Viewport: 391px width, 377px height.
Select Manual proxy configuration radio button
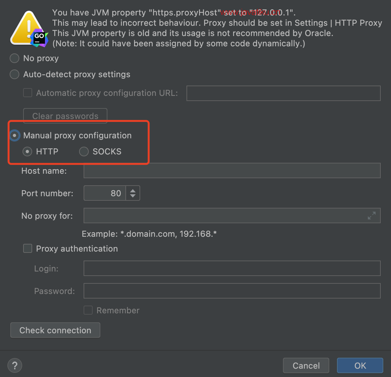pyautogui.click(x=14, y=135)
